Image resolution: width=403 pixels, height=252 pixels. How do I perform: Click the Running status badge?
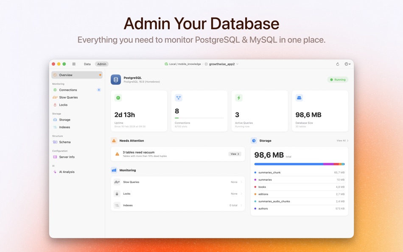337,79
